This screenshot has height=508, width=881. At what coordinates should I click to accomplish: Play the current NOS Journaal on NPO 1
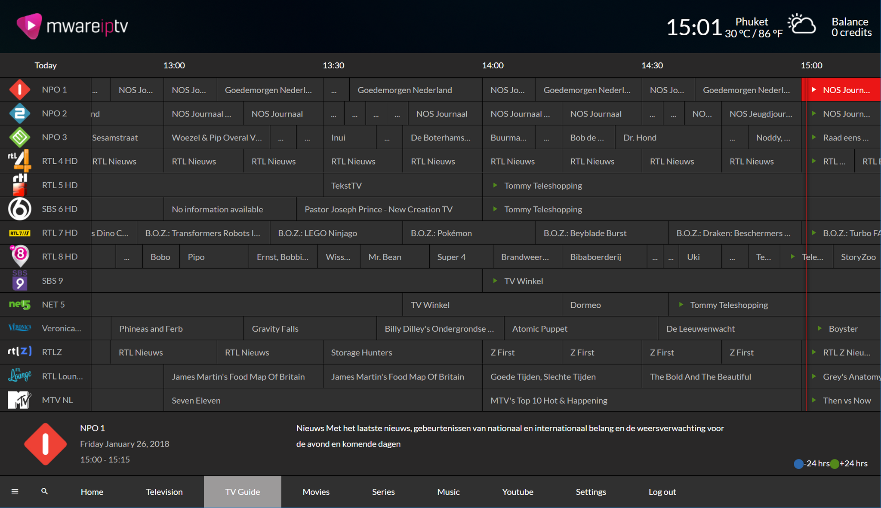coord(841,90)
